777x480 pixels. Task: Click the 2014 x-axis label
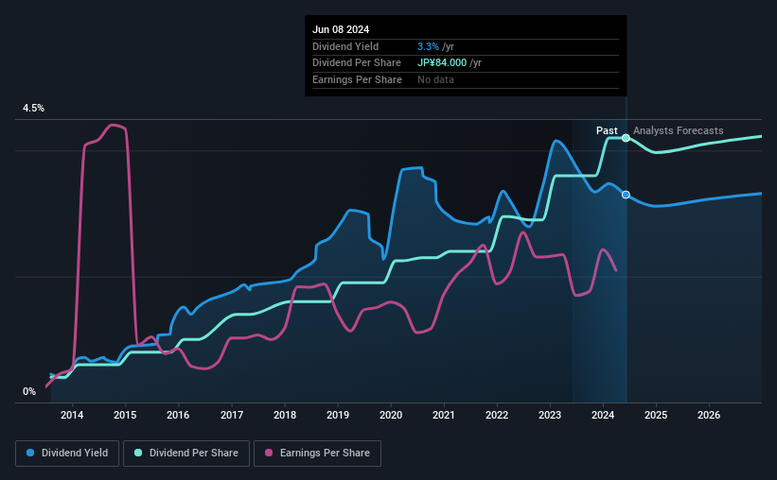click(72, 415)
